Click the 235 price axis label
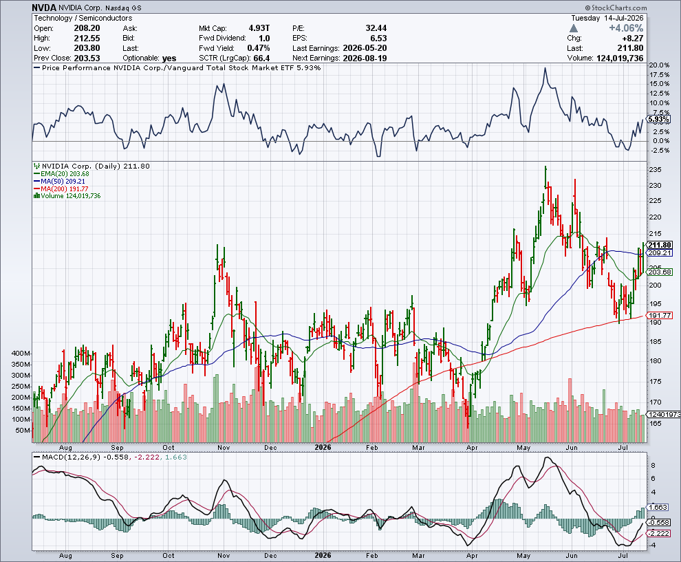This screenshot has height=562, width=681. coord(656,170)
